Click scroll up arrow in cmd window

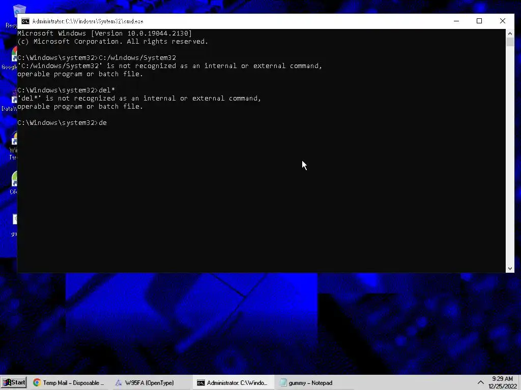point(510,33)
